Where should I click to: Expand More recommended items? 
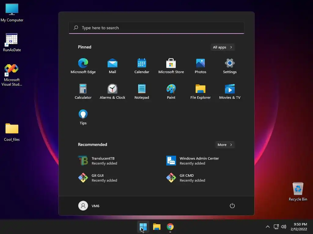click(x=225, y=145)
